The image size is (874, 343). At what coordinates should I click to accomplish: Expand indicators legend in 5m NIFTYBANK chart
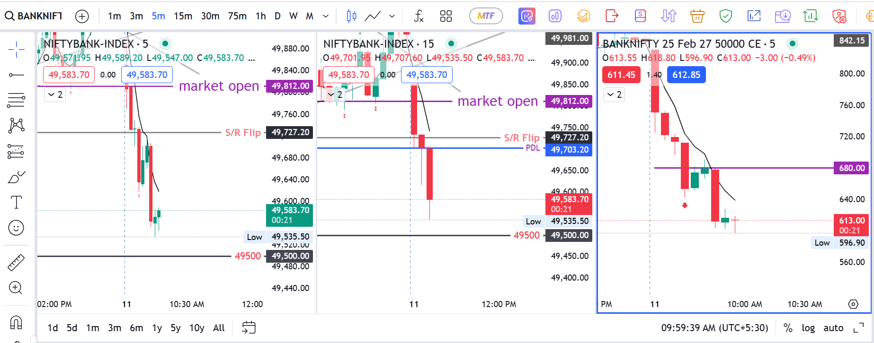pyautogui.click(x=55, y=94)
